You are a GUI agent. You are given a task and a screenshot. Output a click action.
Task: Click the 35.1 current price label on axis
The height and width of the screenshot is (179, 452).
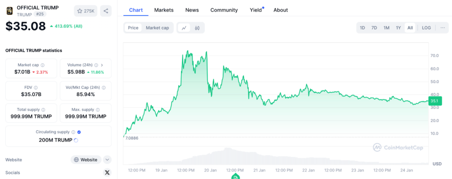[x=435, y=101]
